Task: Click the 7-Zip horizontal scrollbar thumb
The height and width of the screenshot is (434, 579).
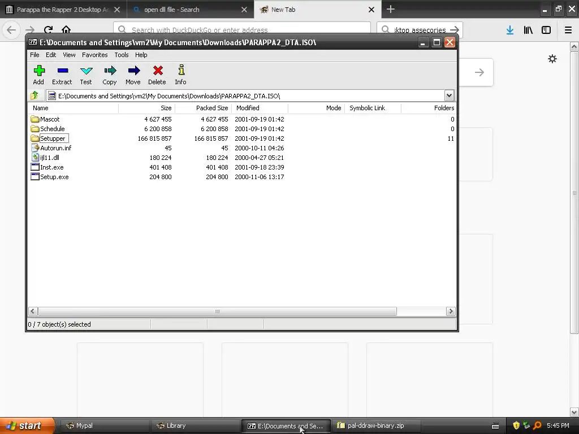Action: (x=217, y=311)
